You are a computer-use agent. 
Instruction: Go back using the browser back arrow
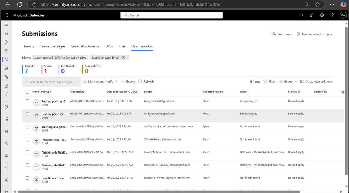[8, 5]
